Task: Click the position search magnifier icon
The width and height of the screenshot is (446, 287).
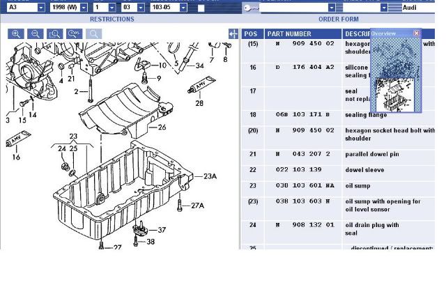Action: click(75, 34)
